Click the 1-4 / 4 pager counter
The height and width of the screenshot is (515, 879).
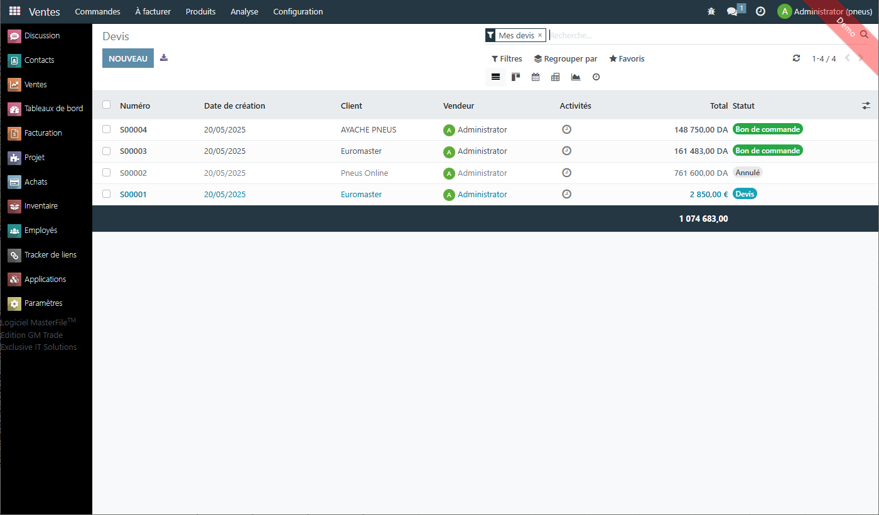[x=824, y=58]
